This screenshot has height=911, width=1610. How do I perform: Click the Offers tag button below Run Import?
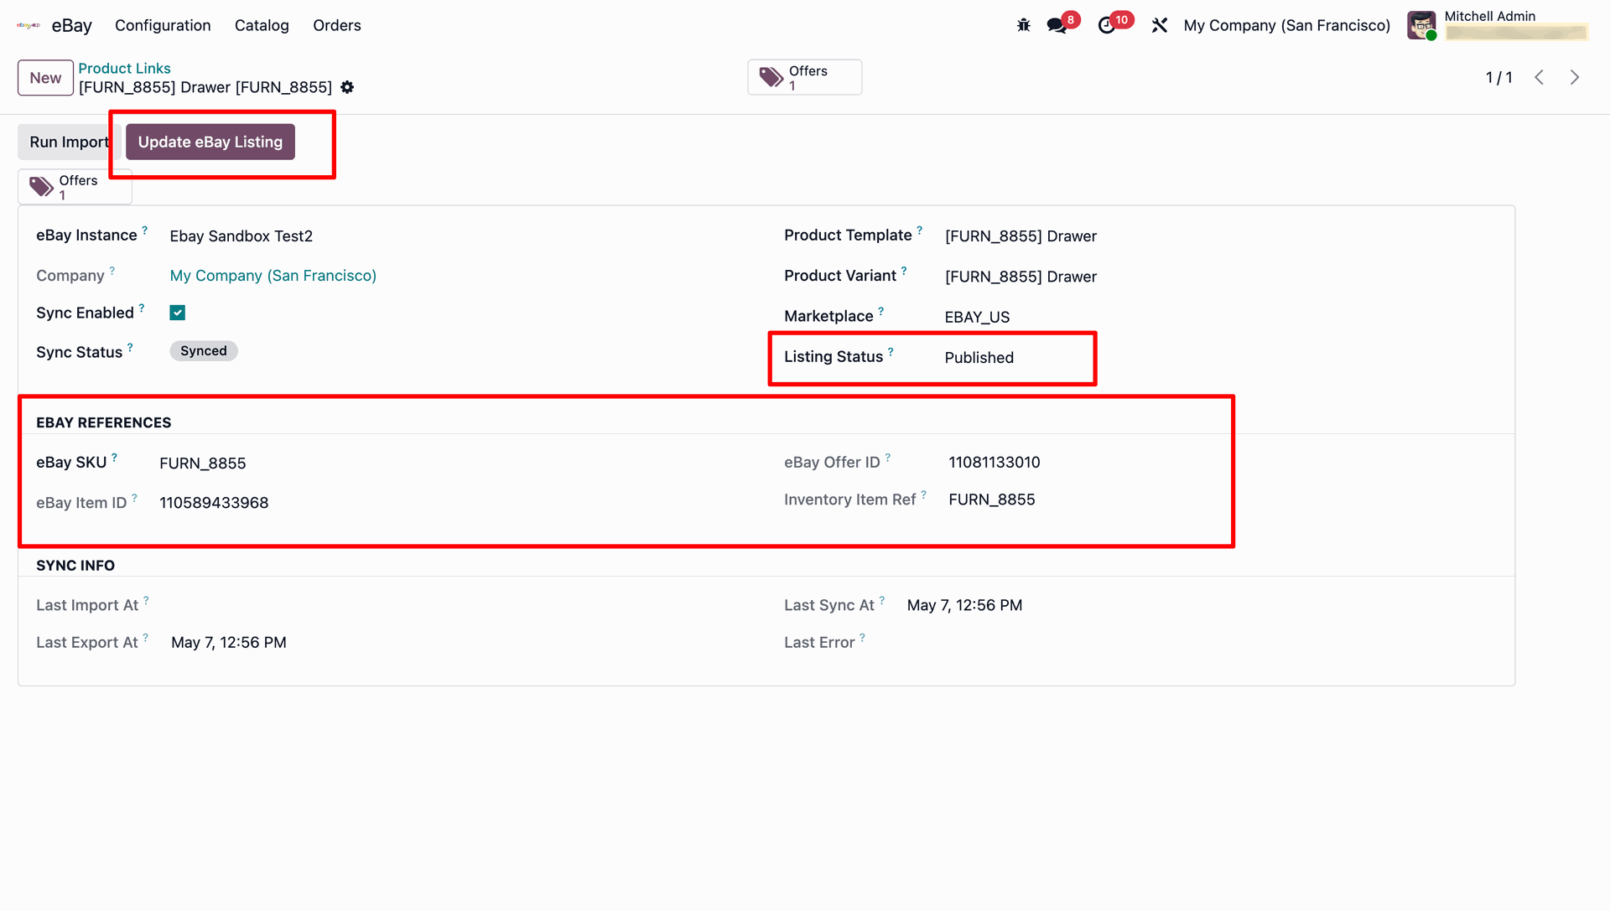(x=75, y=187)
